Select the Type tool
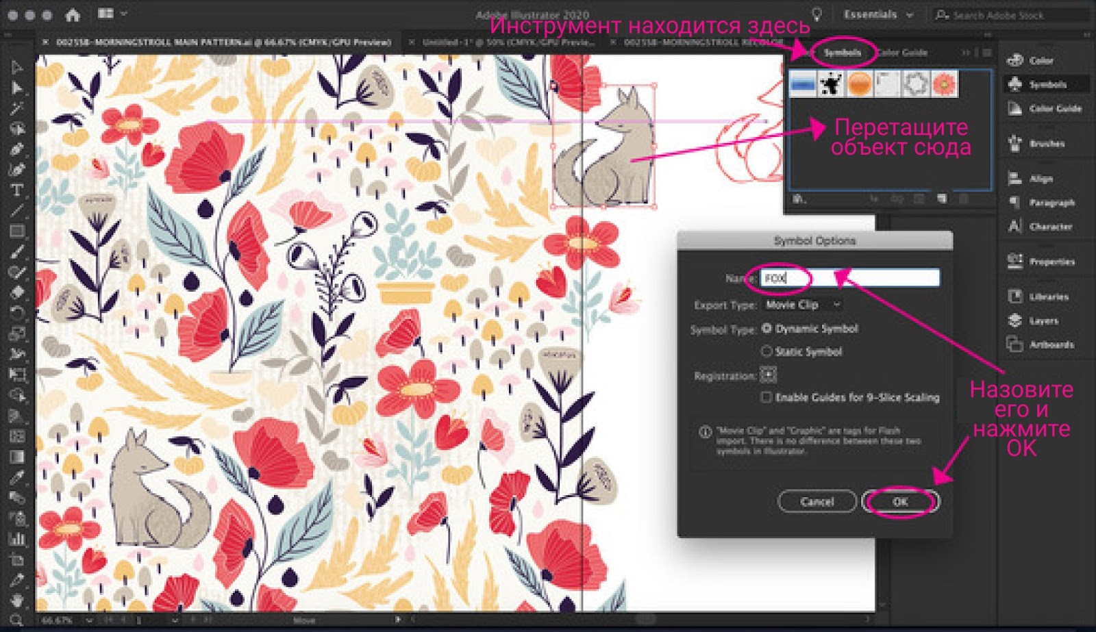The image size is (1096, 632). (17, 190)
